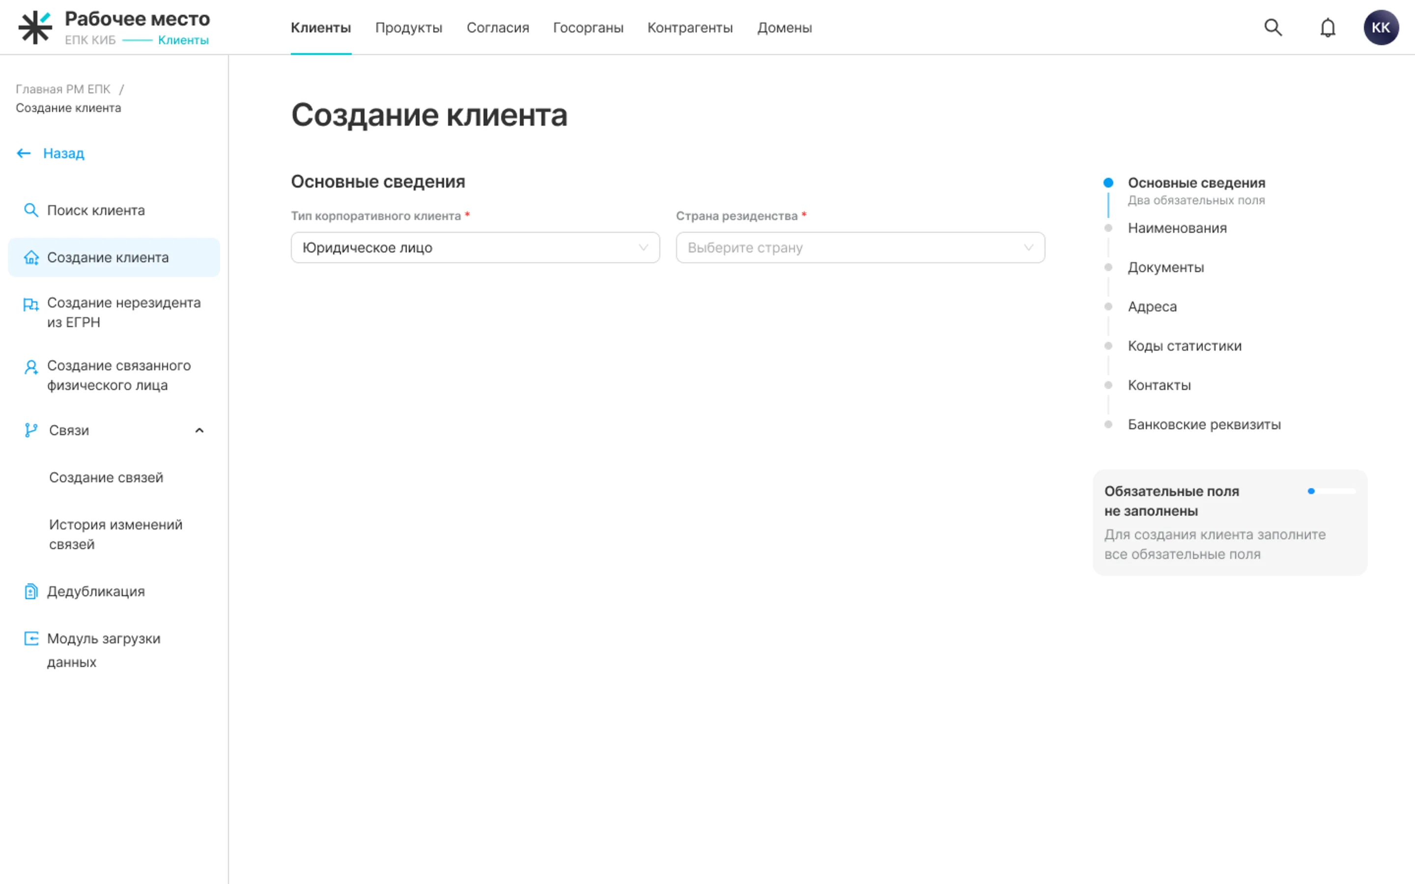Go to the Контрагенты tab
This screenshot has height=884, width=1415.
[690, 28]
